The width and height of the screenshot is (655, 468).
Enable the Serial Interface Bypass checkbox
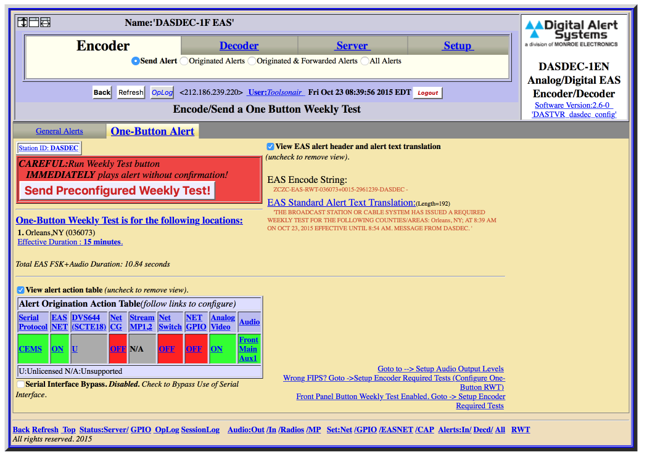click(x=20, y=384)
